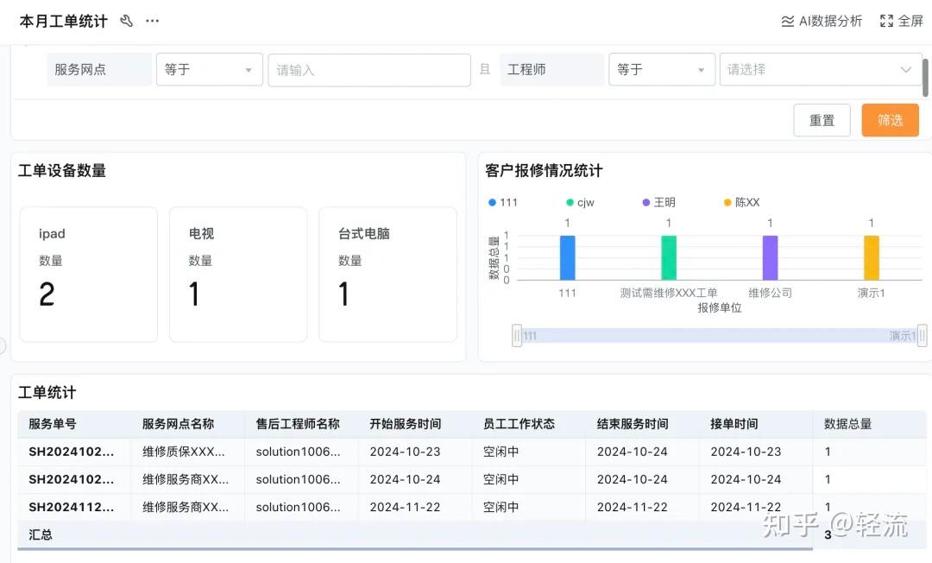Click the filter panel vertical scrollbar
932x563 pixels.
(925, 78)
